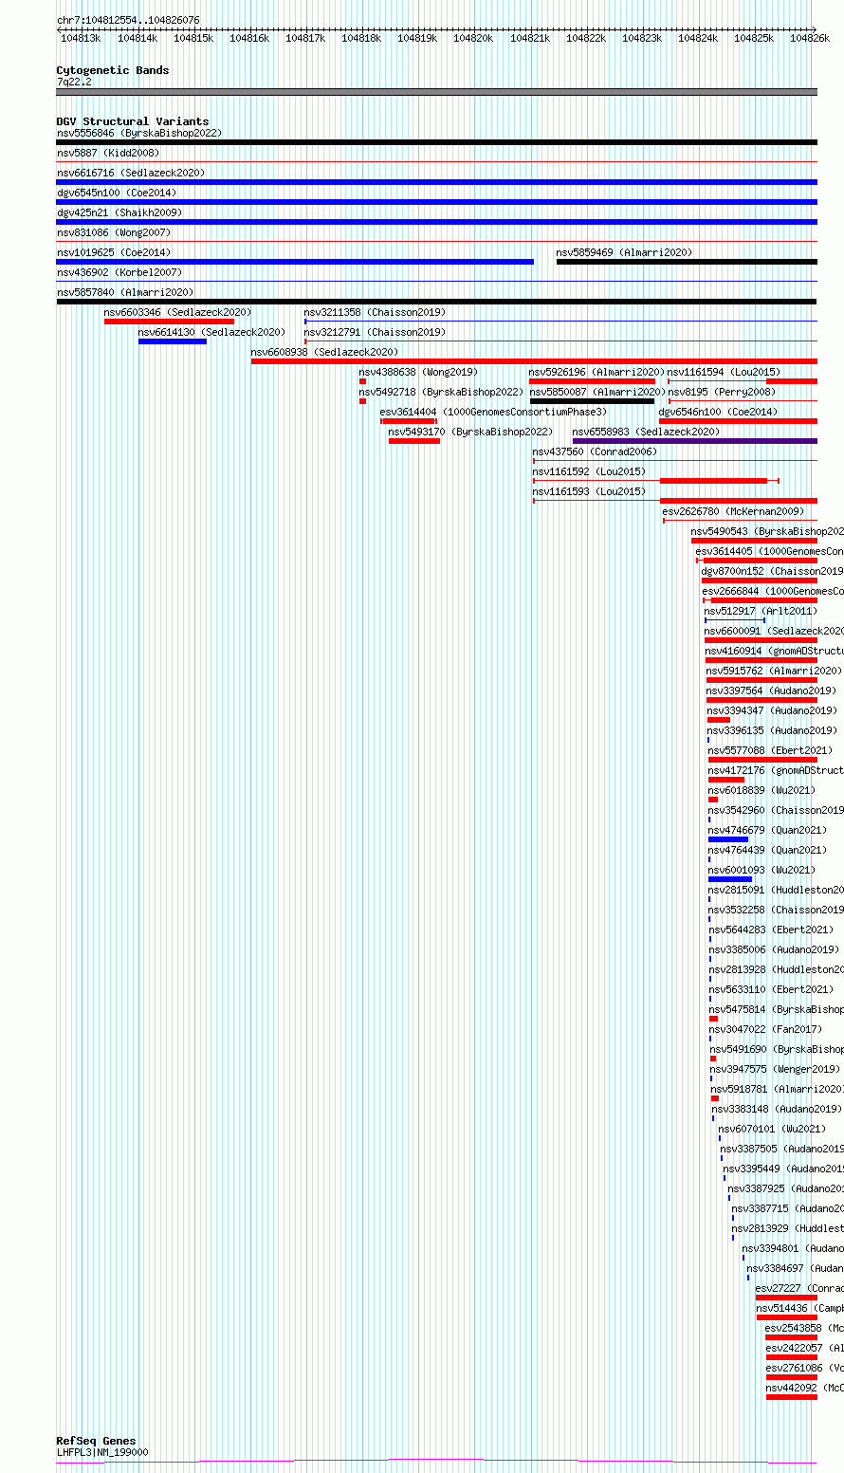The height and width of the screenshot is (1473, 844).
Task: Click nsv3047022 (Fan2017) variant label
Action: 766,1029
